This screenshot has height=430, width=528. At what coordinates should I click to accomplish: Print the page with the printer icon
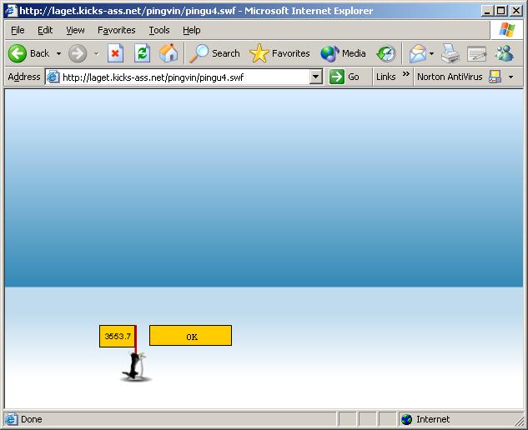[450, 53]
